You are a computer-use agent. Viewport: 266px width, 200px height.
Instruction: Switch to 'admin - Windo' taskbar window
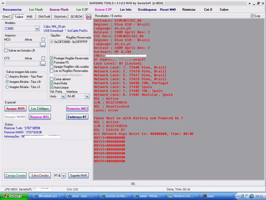coord(148,196)
